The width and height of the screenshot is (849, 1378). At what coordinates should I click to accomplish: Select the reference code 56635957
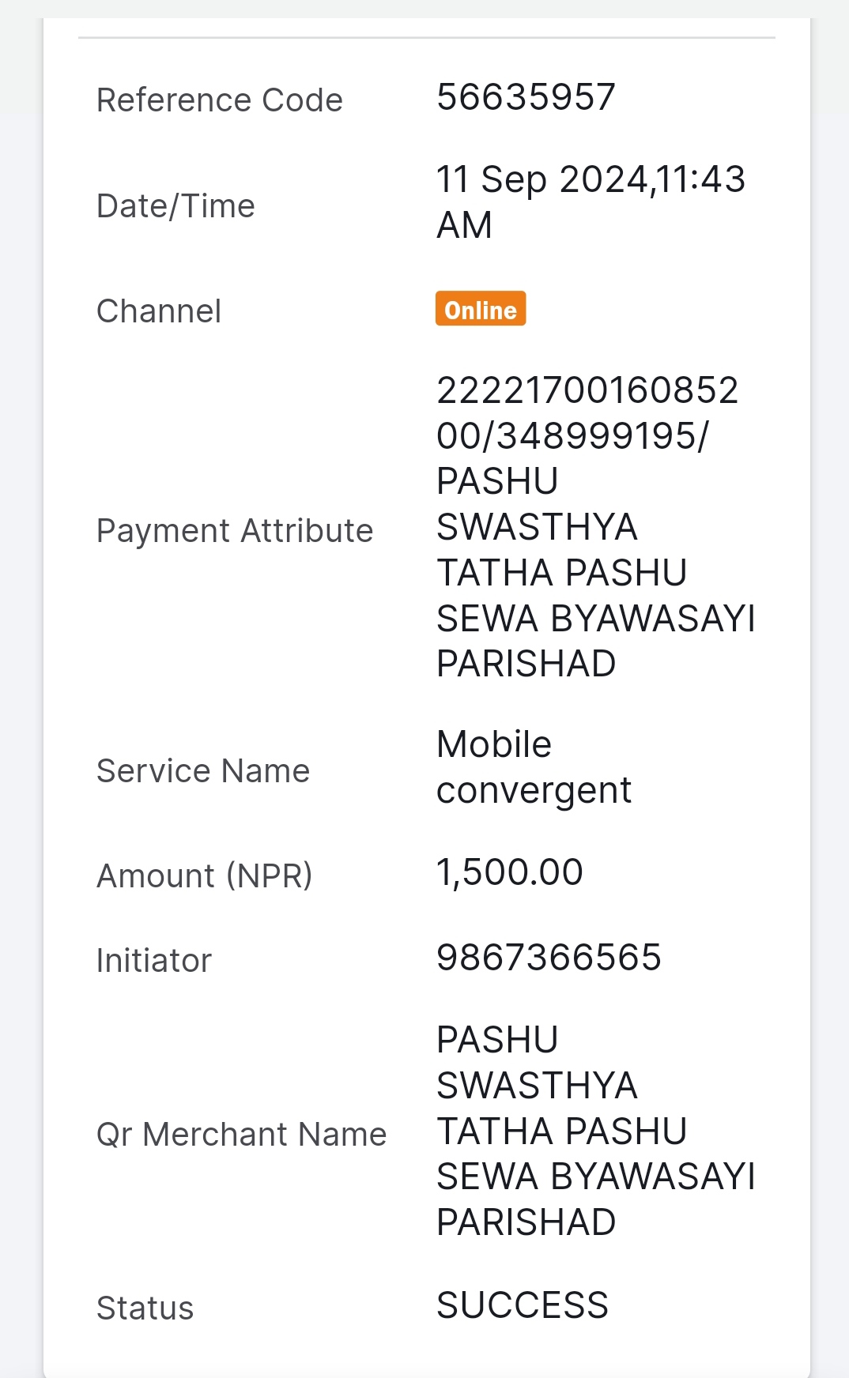526,97
